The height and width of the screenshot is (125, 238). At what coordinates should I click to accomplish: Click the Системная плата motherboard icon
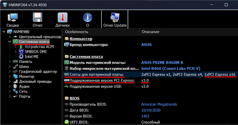click(x=15, y=41)
